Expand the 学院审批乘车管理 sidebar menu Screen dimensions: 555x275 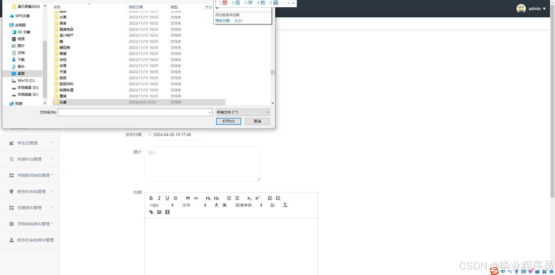[30, 224]
